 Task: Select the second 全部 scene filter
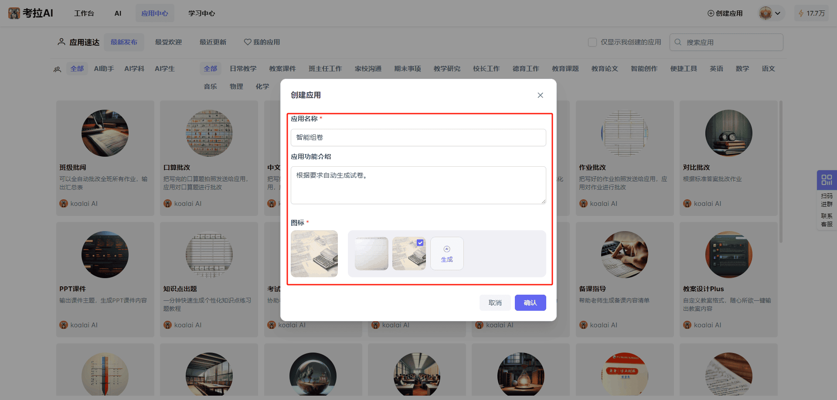click(211, 69)
